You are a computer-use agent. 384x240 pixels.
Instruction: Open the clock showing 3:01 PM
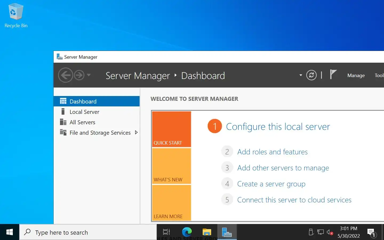[x=349, y=232]
